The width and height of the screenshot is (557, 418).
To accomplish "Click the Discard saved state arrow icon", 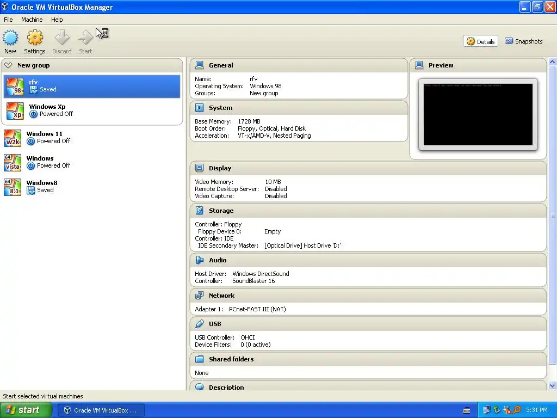I will [x=62, y=38].
